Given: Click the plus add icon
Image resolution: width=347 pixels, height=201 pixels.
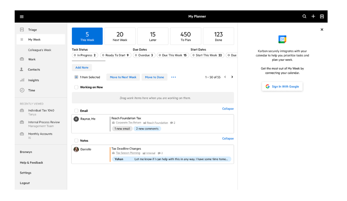Looking at the screenshot, I should 313,16.
